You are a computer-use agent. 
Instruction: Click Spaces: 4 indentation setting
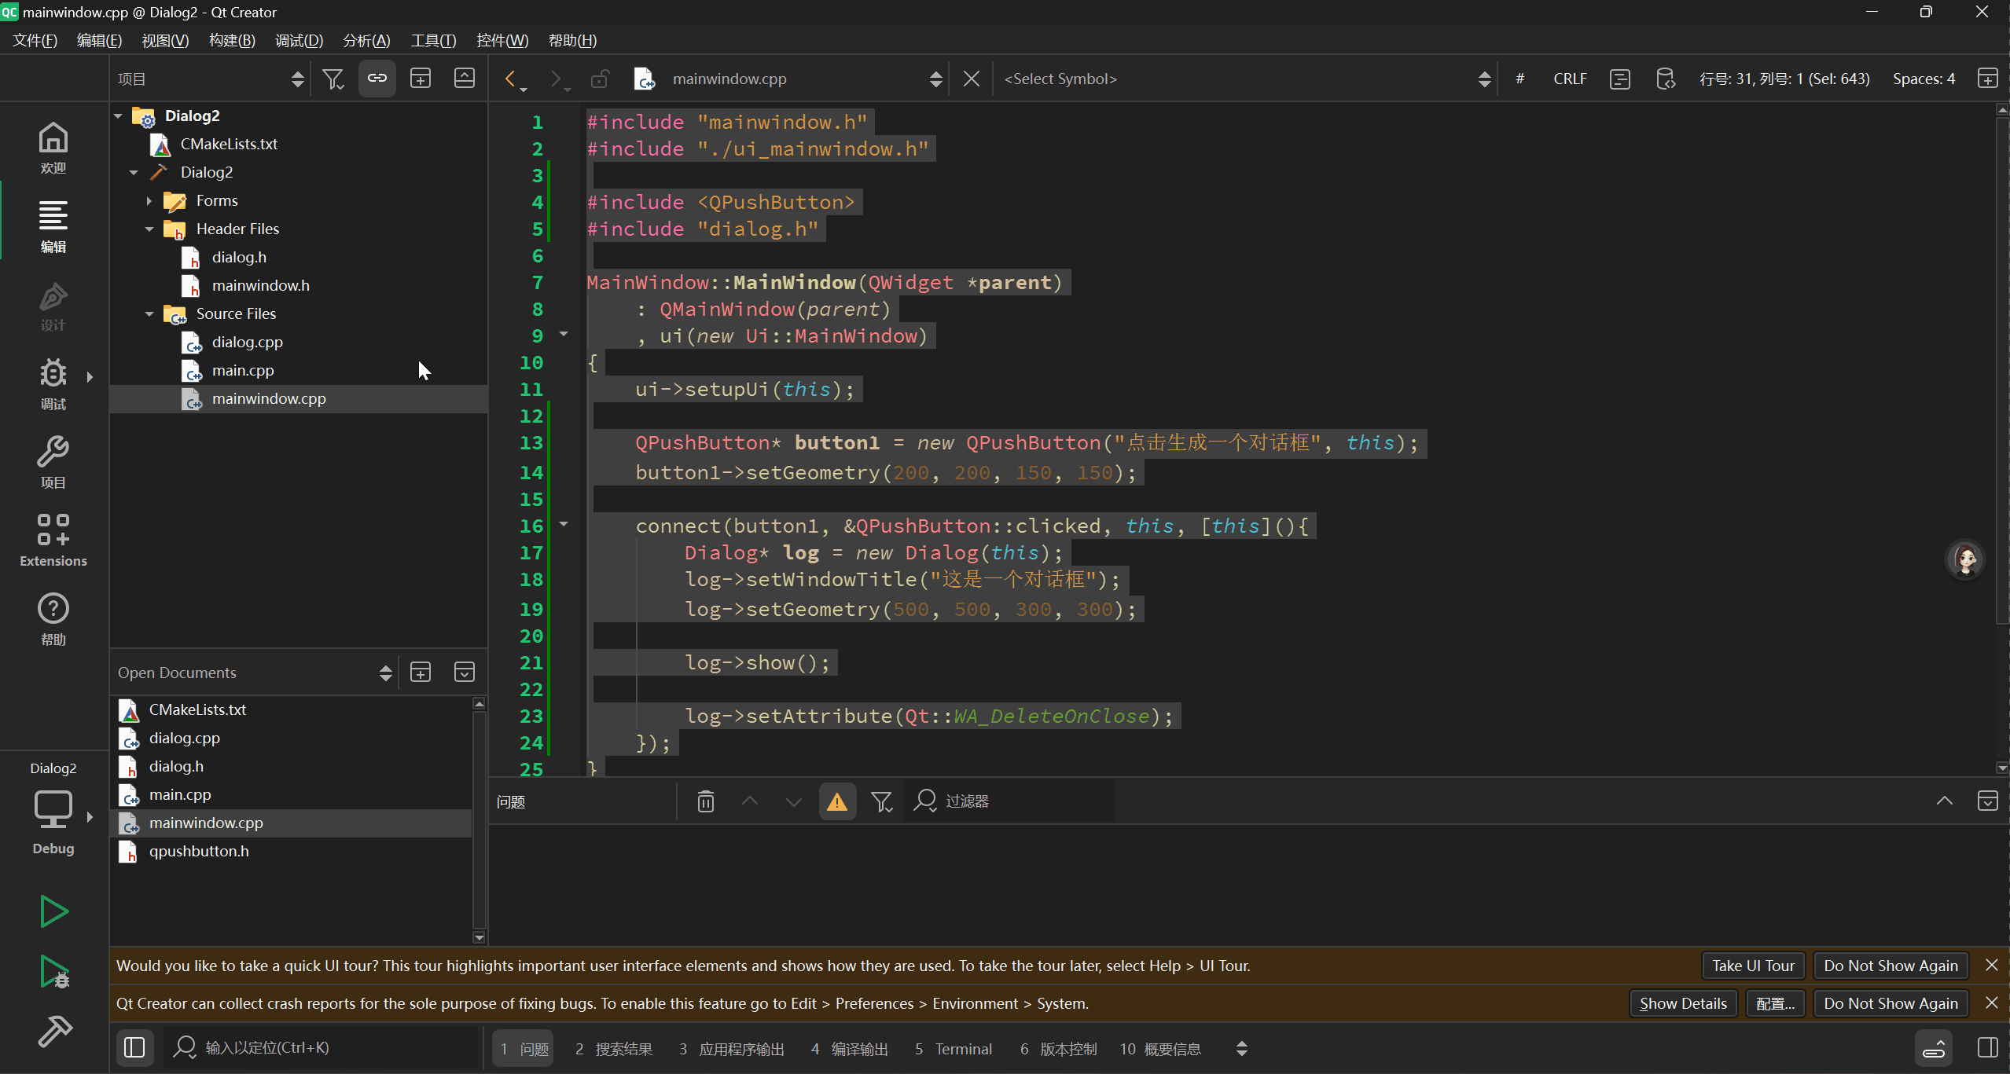[x=1924, y=79]
